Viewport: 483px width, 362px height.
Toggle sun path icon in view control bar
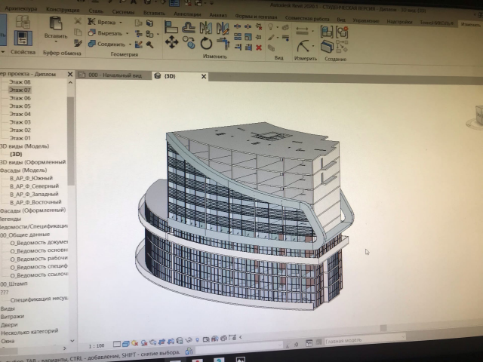pyautogui.click(x=134, y=343)
